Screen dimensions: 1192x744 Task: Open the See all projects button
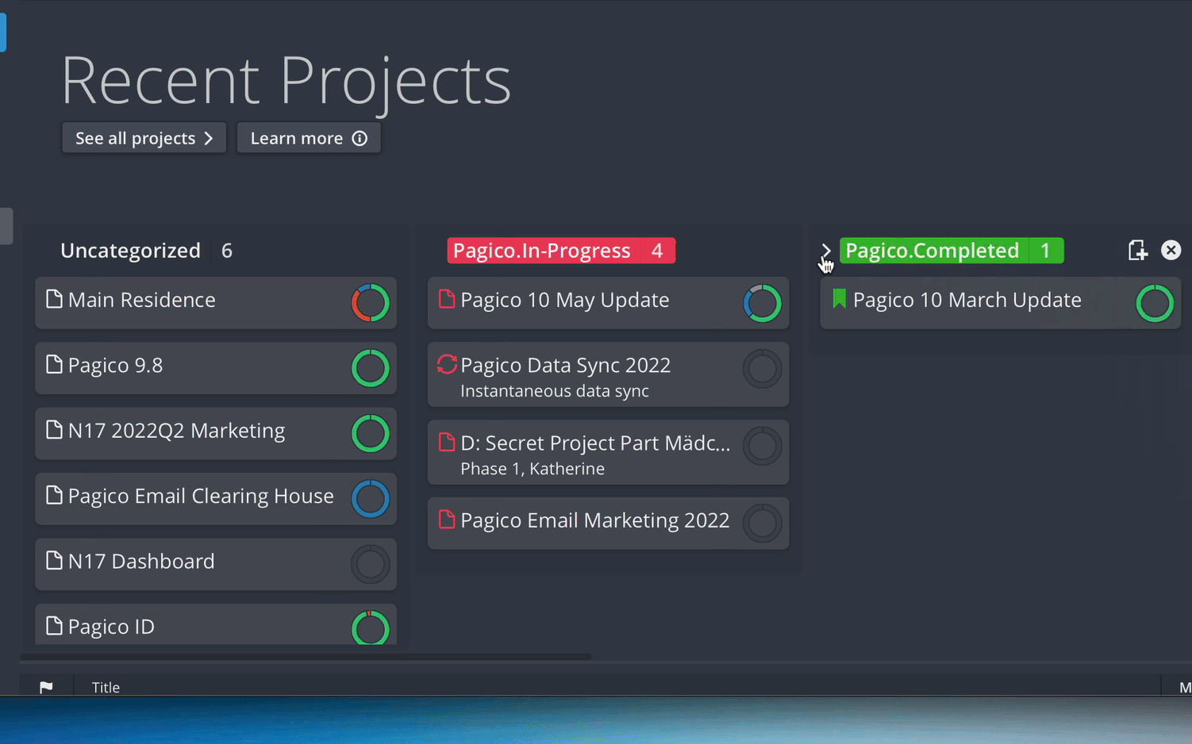[x=144, y=138]
